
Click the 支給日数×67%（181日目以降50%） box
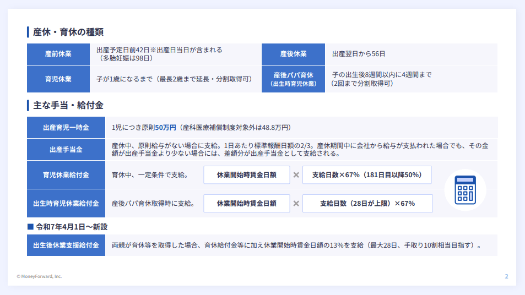[366, 175]
